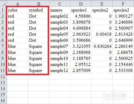Click the select-all corner triangle
Viewport: 134px width, 104px height.
pos(3,4)
